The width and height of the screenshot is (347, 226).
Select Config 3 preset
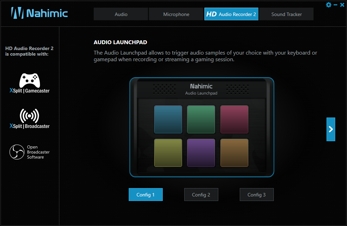coord(257,194)
